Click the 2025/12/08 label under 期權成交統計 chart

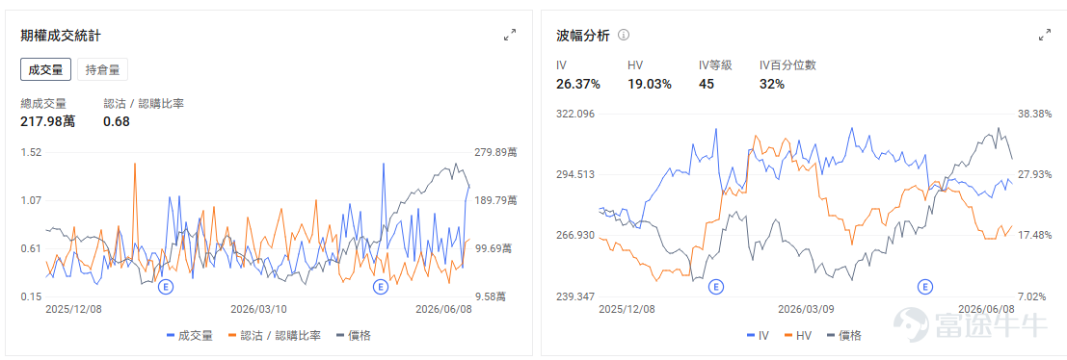[x=73, y=309]
